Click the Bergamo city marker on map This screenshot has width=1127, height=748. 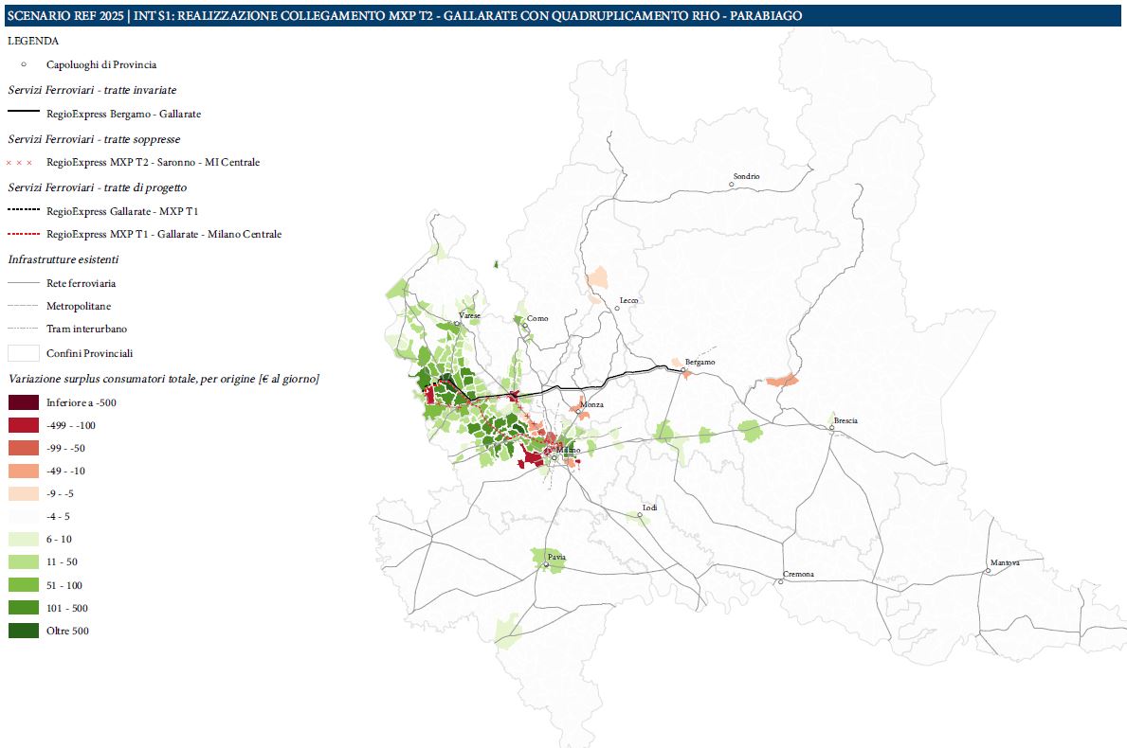[x=682, y=370]
